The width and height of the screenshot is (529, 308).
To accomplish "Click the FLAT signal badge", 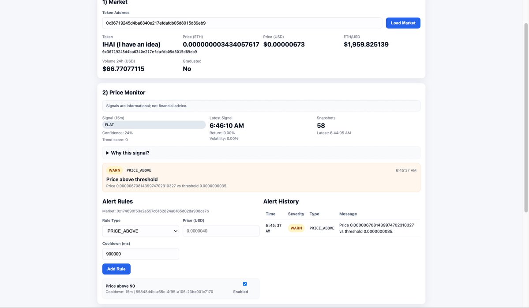I will click(x=154, y=125).
